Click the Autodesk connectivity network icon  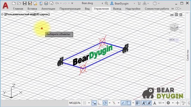point(144,3)
